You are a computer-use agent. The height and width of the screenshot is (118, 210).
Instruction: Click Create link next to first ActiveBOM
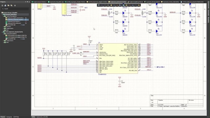coord(23,25)
